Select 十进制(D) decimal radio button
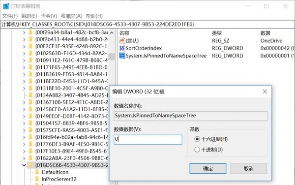295x185 pixels. tap(197, 150)
